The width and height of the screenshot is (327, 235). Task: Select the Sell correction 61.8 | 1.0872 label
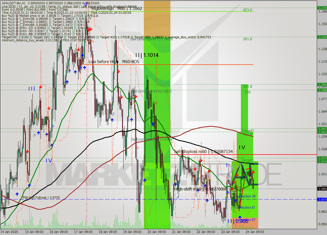click(x=151, y=91)
